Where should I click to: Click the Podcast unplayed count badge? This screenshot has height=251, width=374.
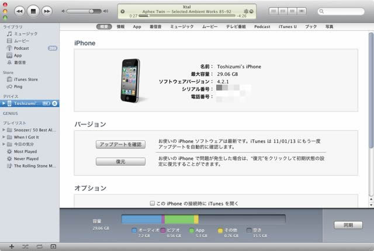[53, 48]
